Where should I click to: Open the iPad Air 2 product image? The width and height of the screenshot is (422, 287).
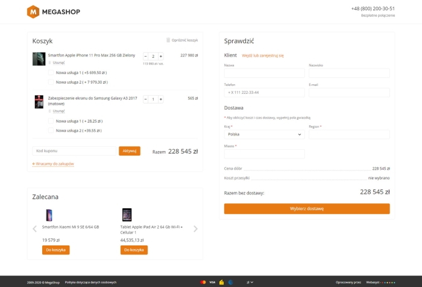coord(127,215)
